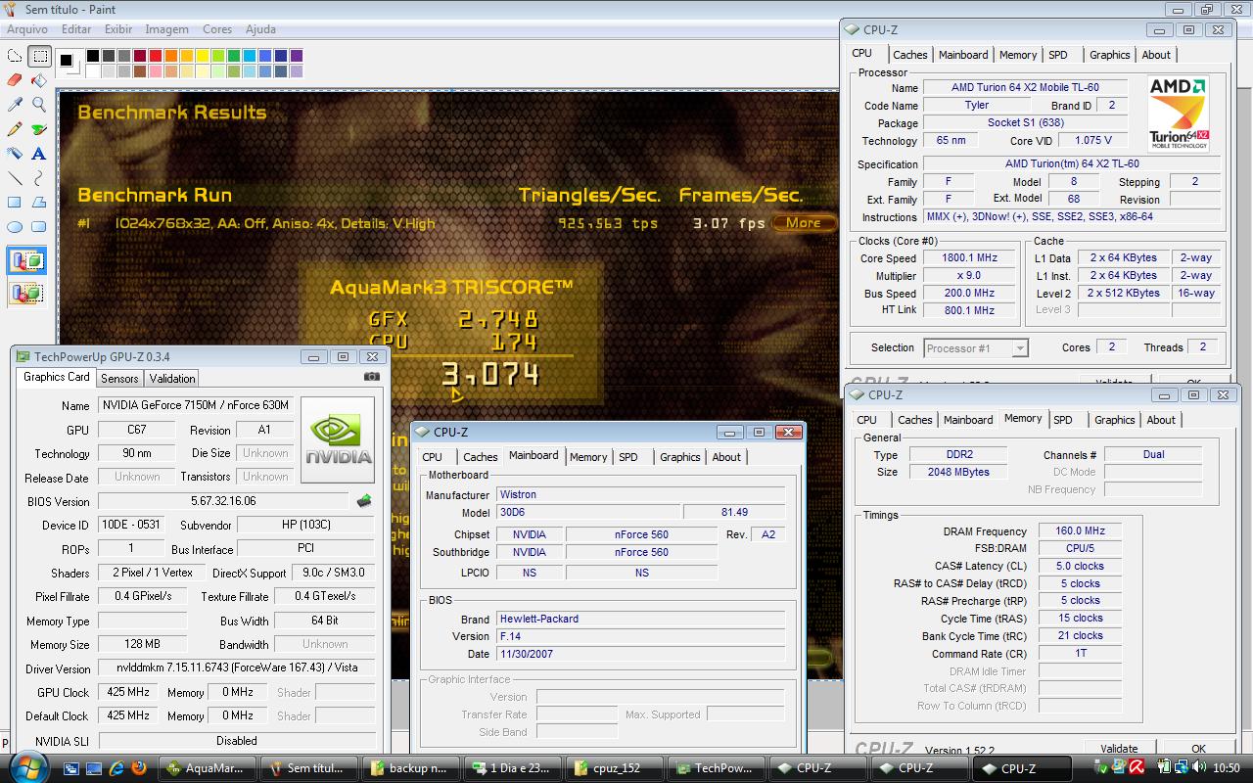The image size is (1253, 783).
Task: Click BIOS Date 11/30/2007 value
Action: coord(640,654)
